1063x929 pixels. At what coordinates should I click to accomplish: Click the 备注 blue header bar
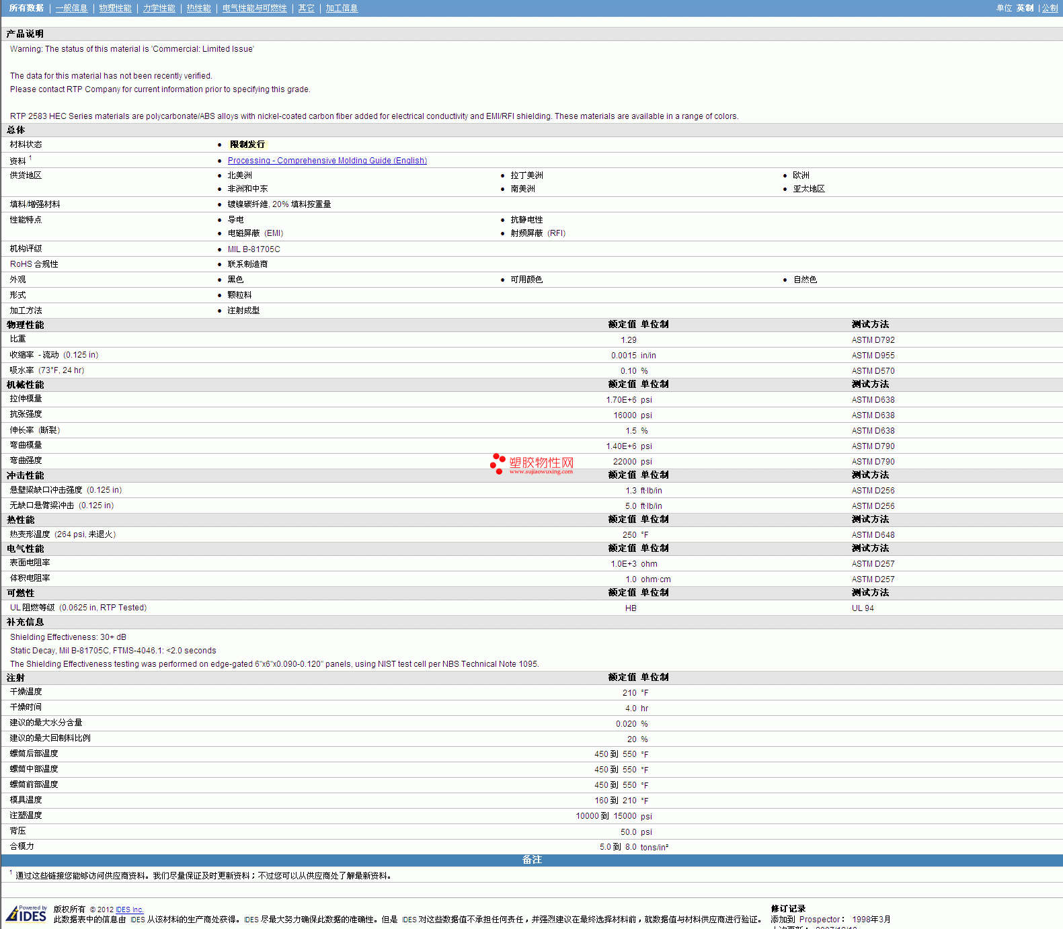tap(531, 860)
